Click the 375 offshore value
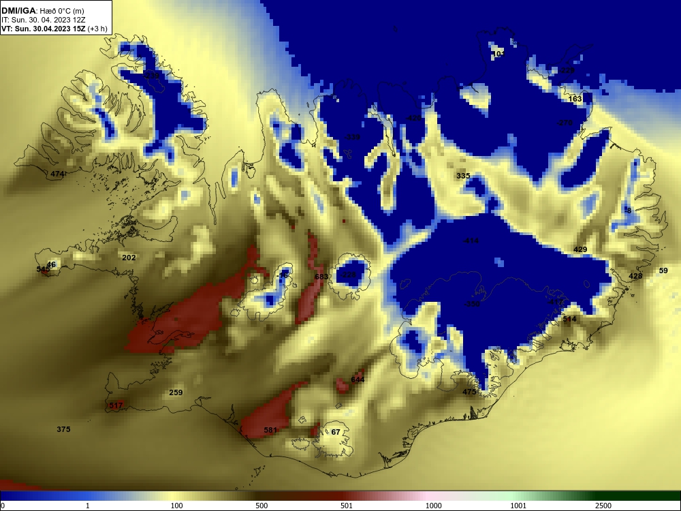The width and height of the screenshot is (681, 511). pos(63,429)
